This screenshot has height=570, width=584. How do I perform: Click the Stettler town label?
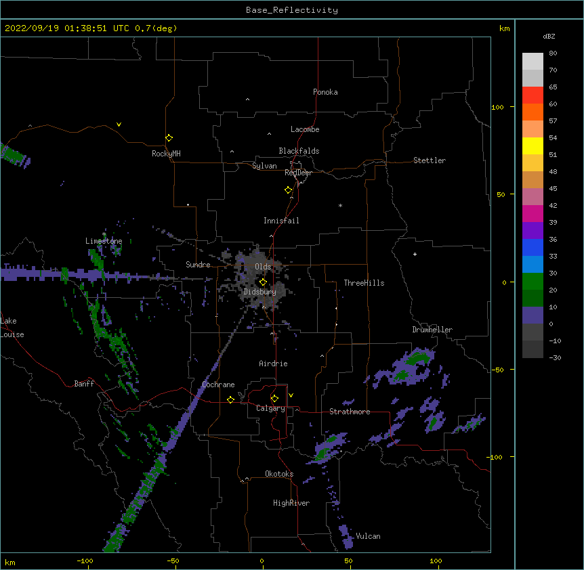(x=430, y=160)
